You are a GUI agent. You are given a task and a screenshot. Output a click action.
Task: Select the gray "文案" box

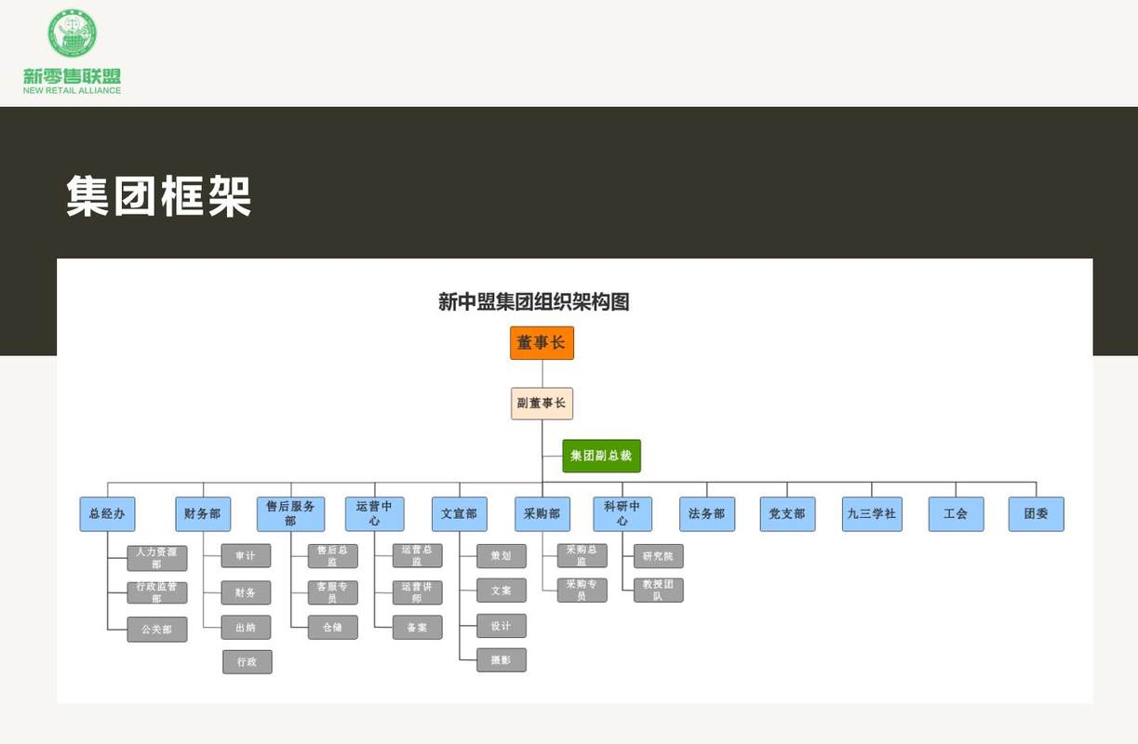tap(502, 591)
